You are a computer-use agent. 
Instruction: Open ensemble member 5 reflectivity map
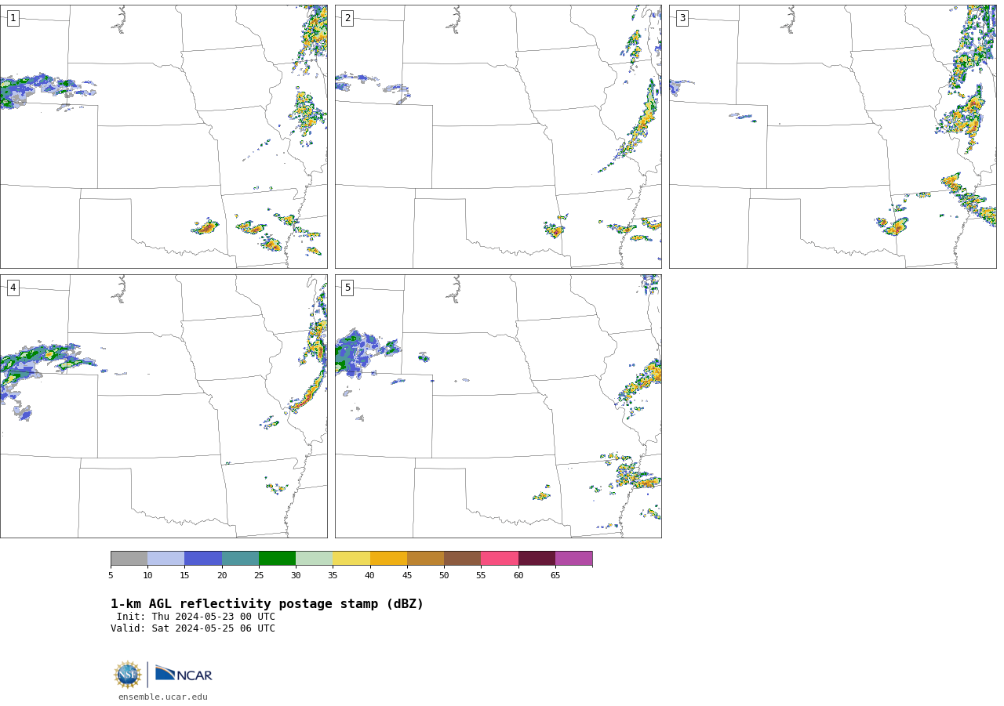[498, 406]
